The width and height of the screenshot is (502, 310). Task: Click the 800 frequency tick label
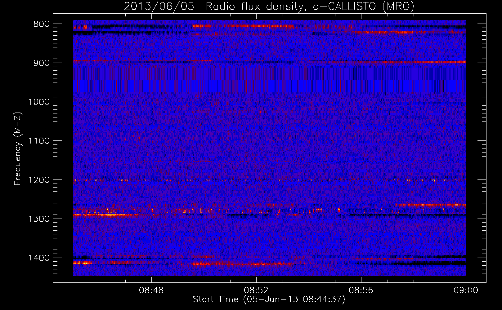point(42,24)
